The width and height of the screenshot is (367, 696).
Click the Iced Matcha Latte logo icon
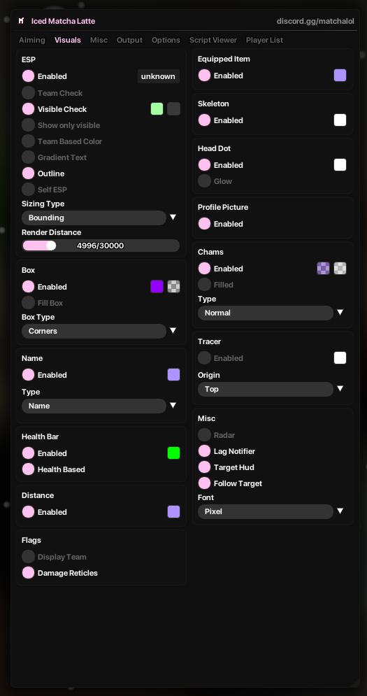click(21, 21)
